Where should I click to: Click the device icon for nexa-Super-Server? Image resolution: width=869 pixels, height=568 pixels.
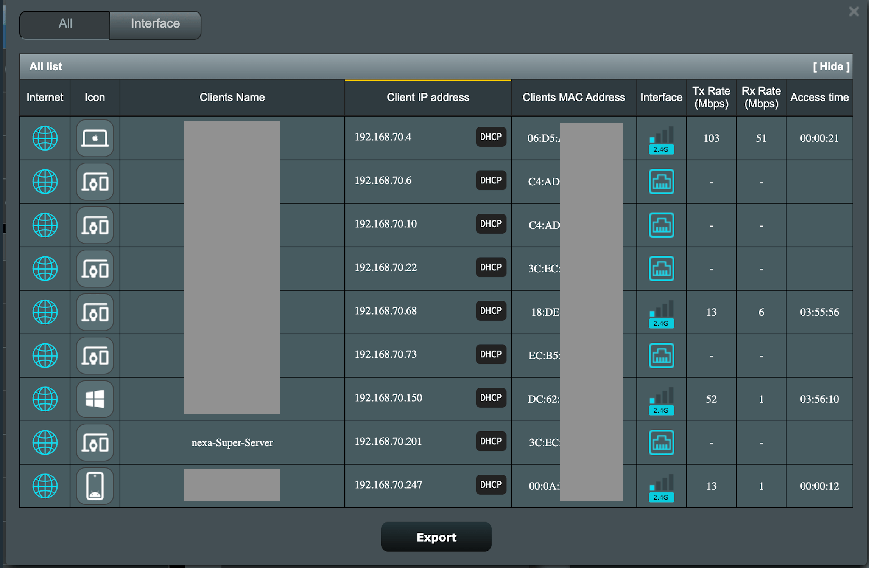[x=95, y=442]
